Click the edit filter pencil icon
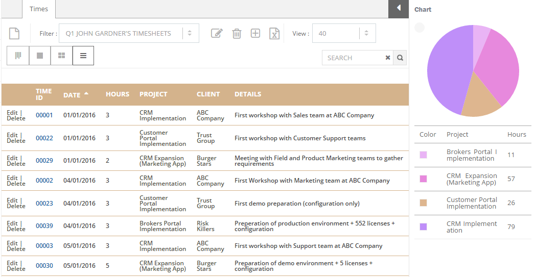 pyautogui.click(x=217, y=34)
